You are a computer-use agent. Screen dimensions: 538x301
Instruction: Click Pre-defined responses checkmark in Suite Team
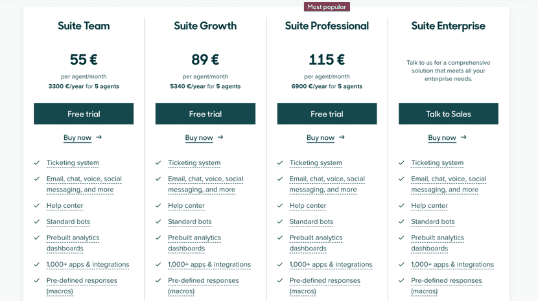coord(37,281)
